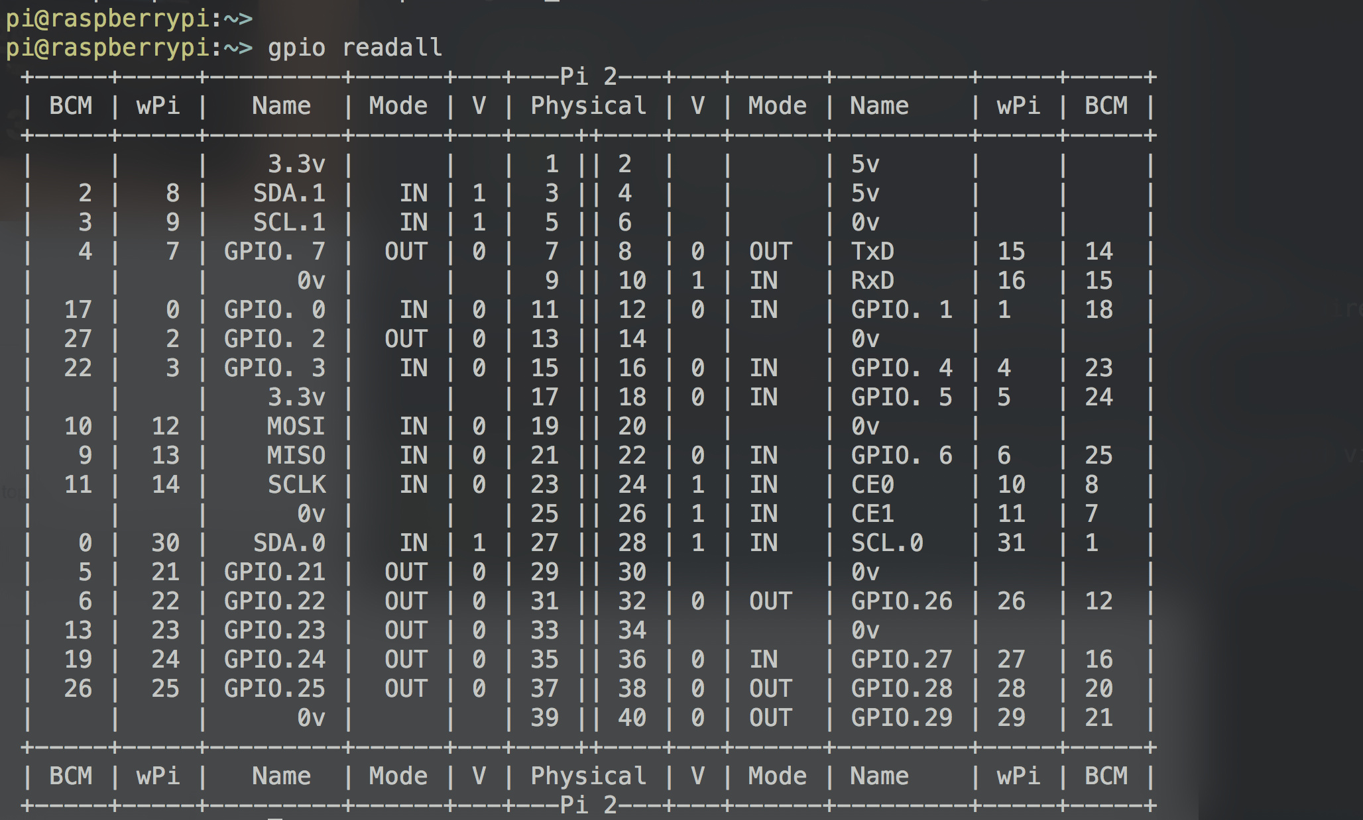
Task: Click 'Physical' in the bottom header row
Action: pyautogui.click(x=589, y=776)
